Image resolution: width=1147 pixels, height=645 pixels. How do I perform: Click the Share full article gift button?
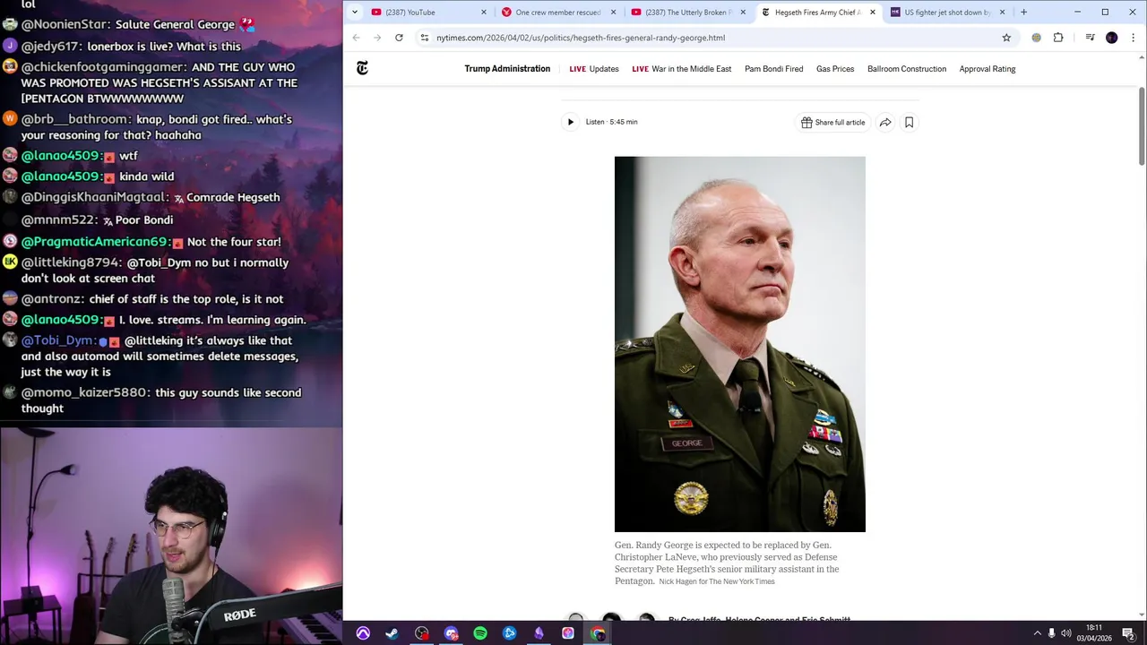tap(833, 122)
